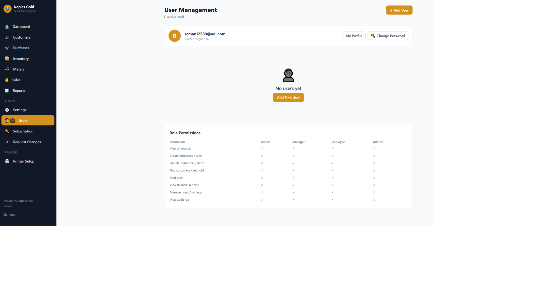Open the Metals page

(28, 69)
